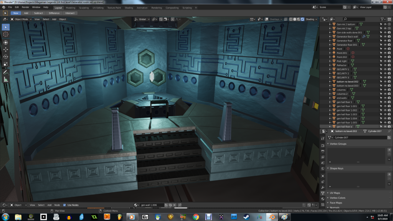Open the Material properties tab
Screen dimensions: 393x221
[x=323, y=199]
